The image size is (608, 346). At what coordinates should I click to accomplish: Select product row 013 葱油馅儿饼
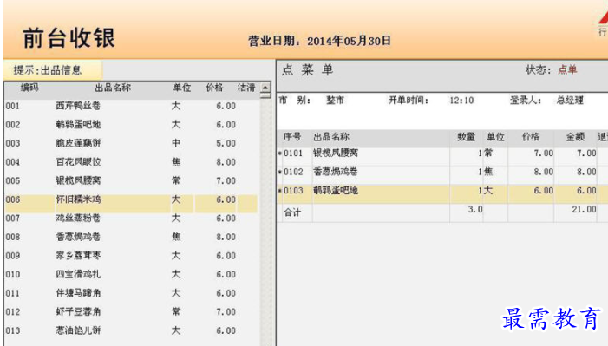pyautogui.click(x=132, y=330)
